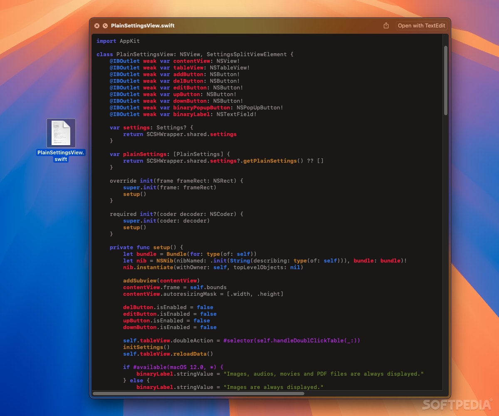The width and height of the screenshot is (499, 416).
Task: Click 'required init?(coder decoder: NSCoder)' line
Action: click(x=176, y=214)
